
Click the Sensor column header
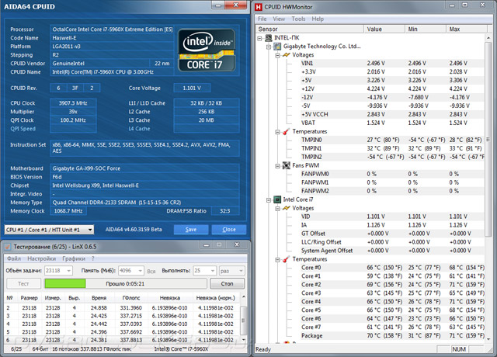point(310,29)
